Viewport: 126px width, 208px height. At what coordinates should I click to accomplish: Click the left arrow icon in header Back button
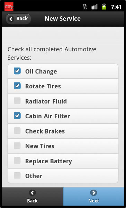[11, 19]
